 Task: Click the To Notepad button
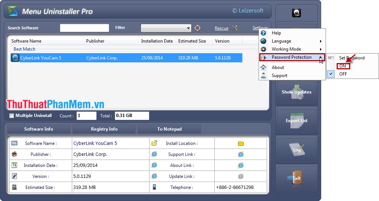169,129
